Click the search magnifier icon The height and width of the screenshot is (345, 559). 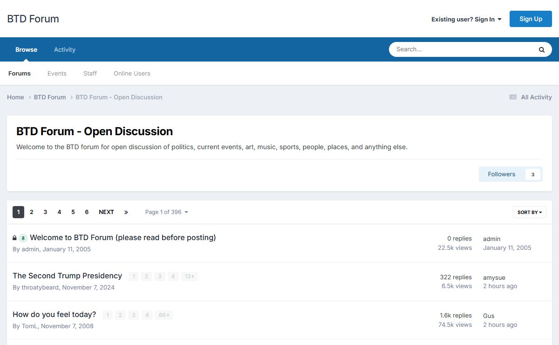click(541, 49)
